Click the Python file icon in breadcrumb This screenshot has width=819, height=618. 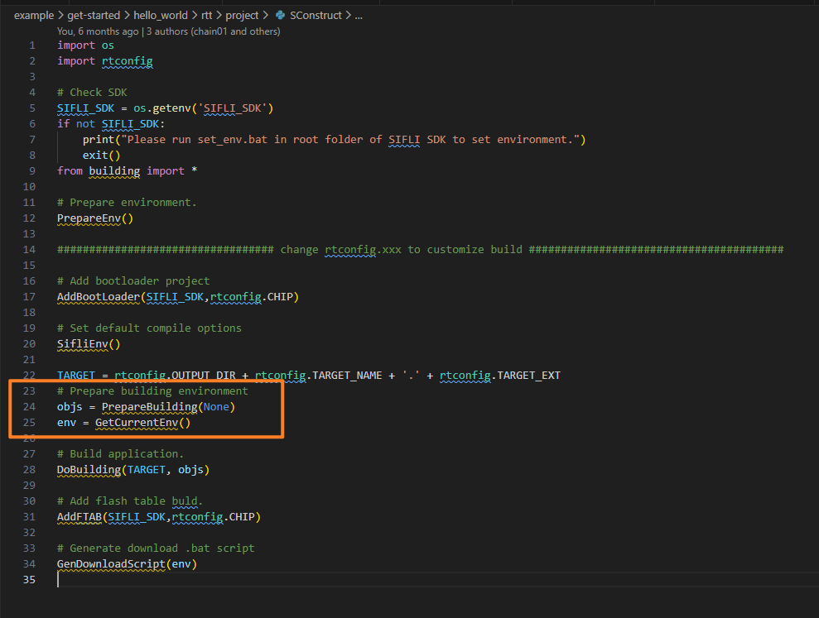click(279, 16)
